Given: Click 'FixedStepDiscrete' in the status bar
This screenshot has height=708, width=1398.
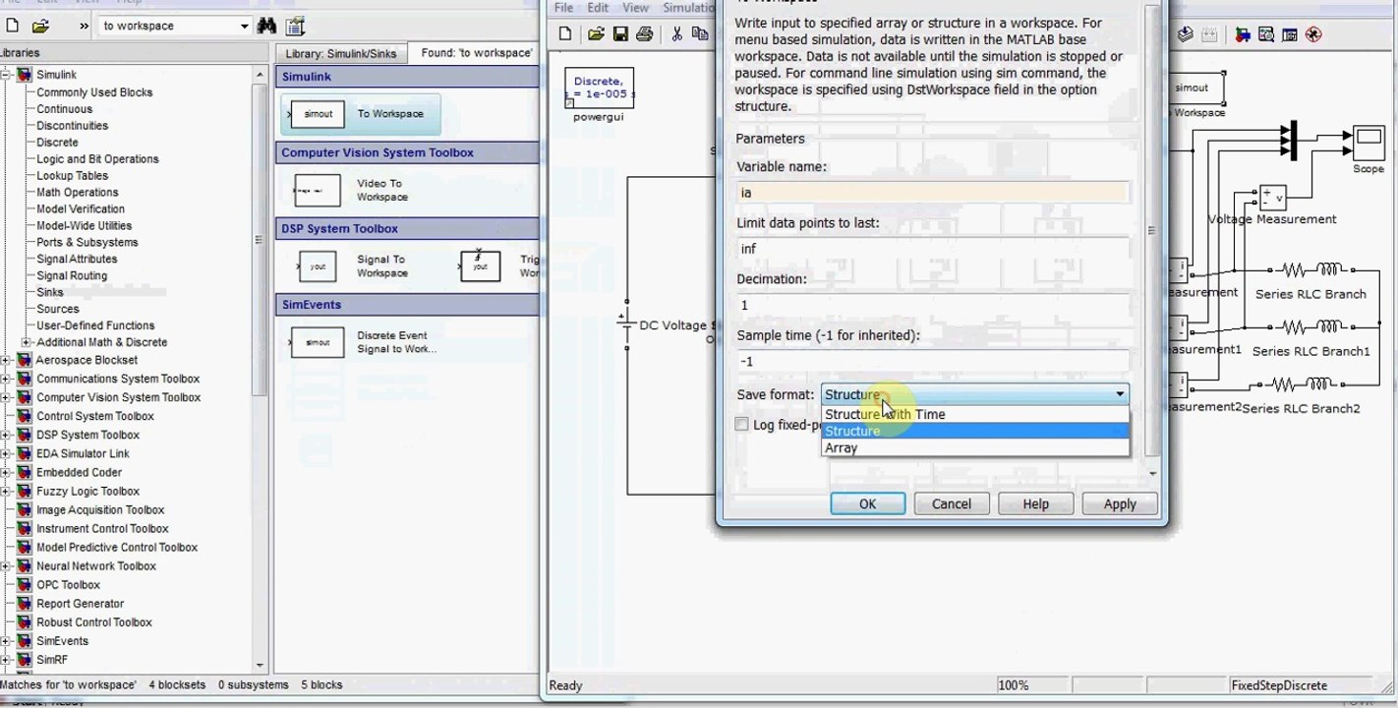Looking at the screenshot, I should (x=1278, y=685).
